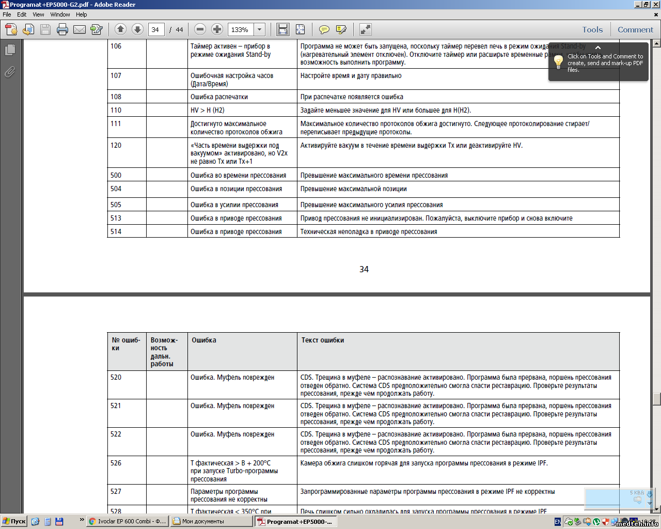This screenshot has height=529, width=661.
Task: Select the Highlight text tool
Action: 341,29
